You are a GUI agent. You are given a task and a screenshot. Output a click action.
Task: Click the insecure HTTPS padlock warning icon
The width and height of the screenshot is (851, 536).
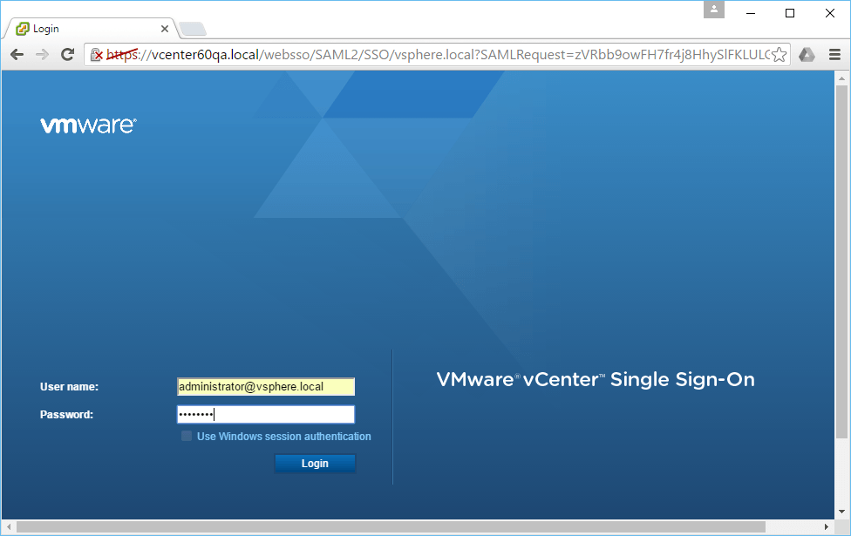point(96,54)
